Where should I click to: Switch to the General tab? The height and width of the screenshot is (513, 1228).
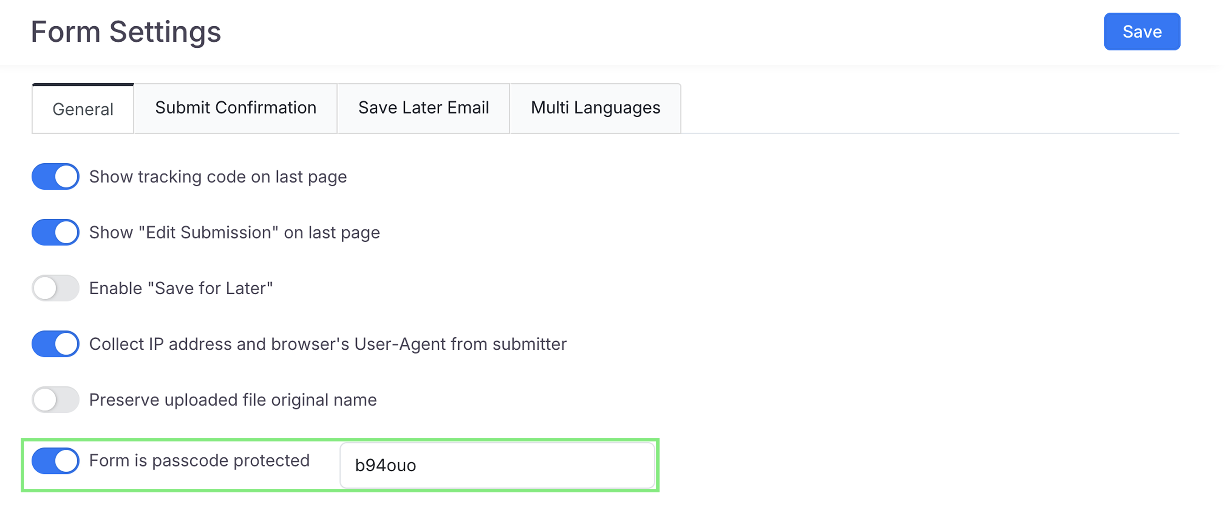[x=83, y=109]
